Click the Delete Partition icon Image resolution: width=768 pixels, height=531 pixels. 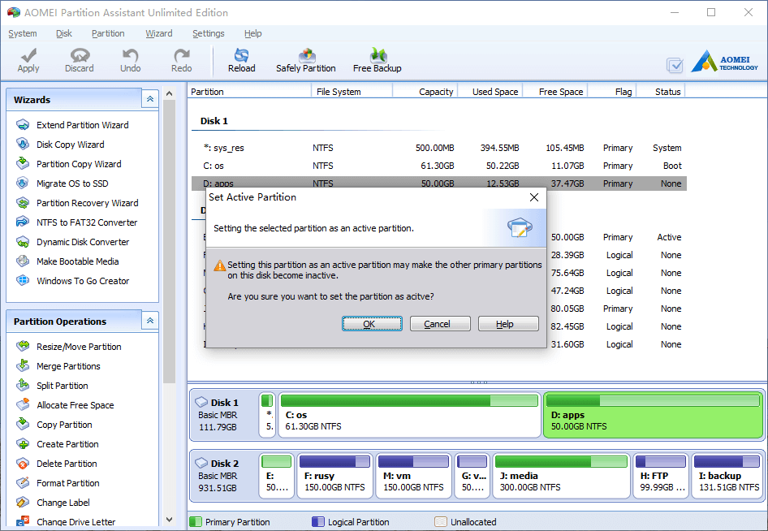click(23, 464)
